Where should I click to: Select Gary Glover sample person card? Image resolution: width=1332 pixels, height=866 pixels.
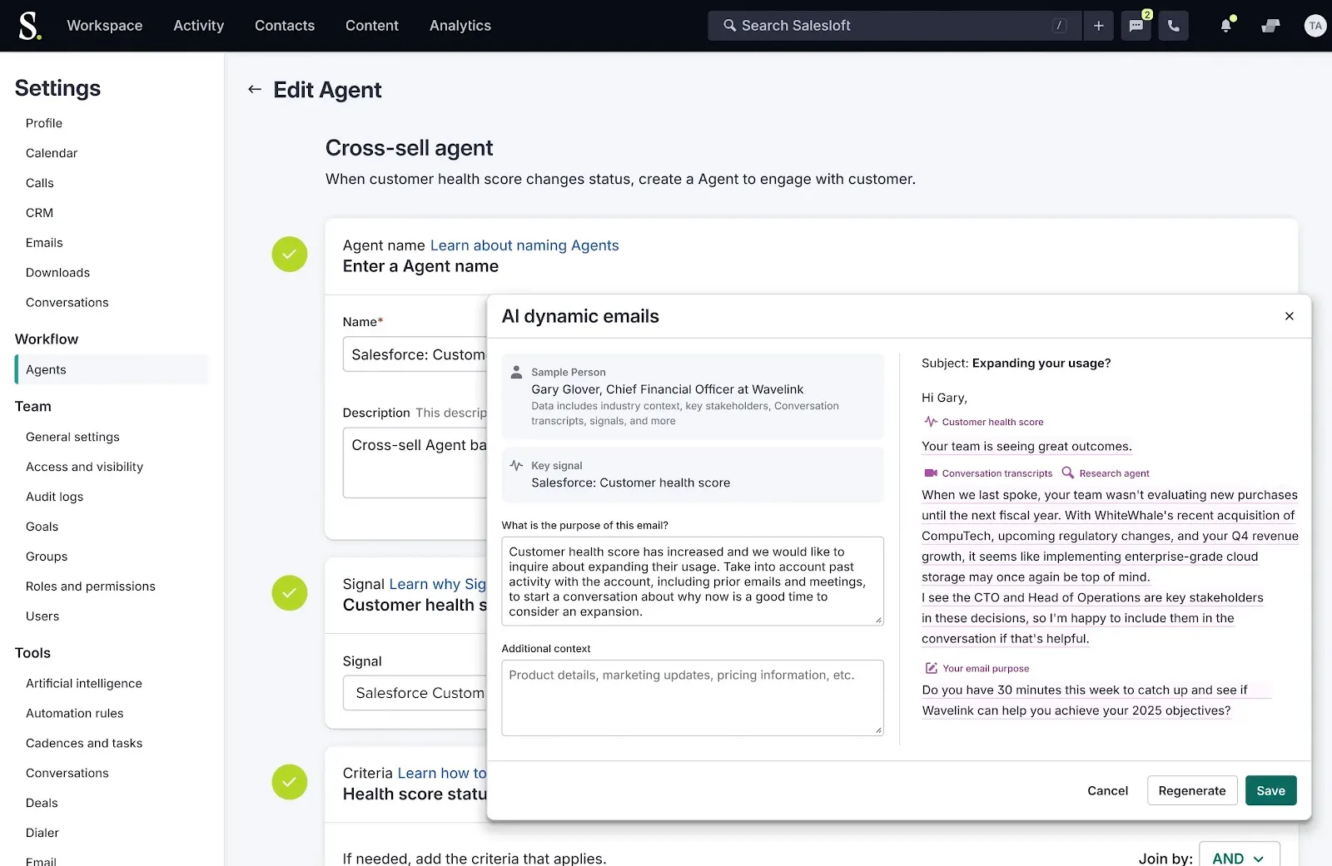(x=693, y=397)
